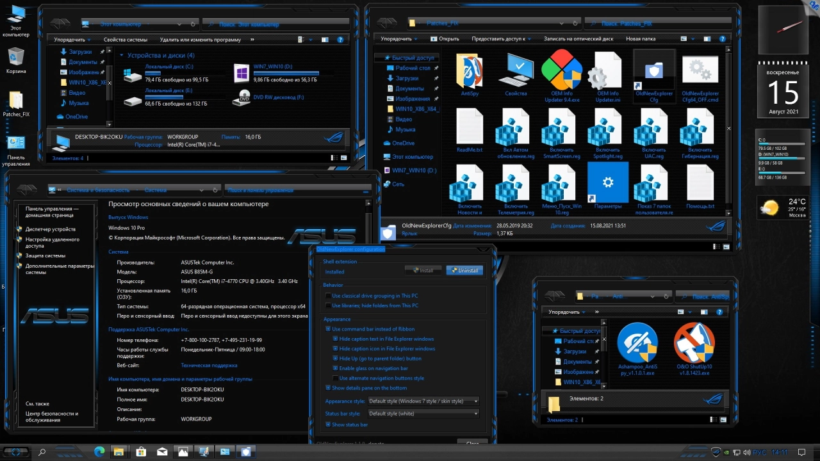Toggle Enable glass on navigation bar
Viewport: 820px width, 461px height.
[335, 369]
